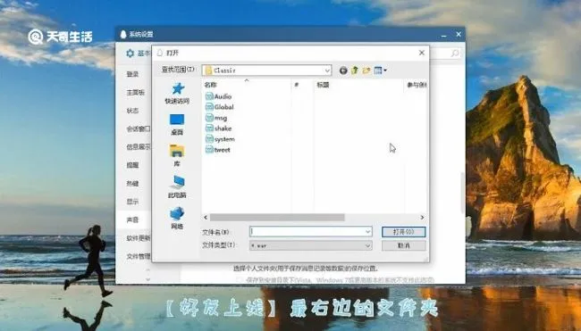581x331 pixels.
Task: Select 库 libraries icon in places bar
Action: pos(177,151)
